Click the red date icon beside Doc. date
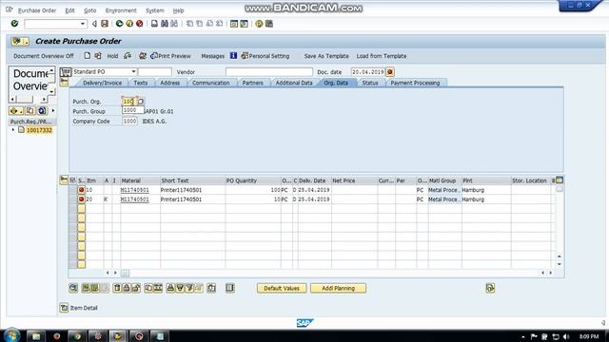The height and width of the screenshot is (342, 609). 390,72
